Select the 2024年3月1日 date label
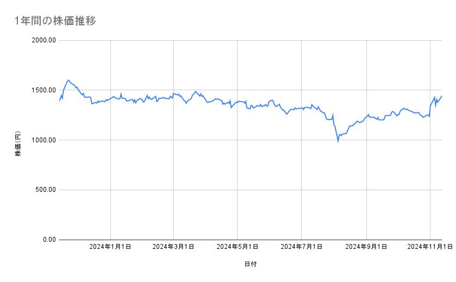The width and height of the screenshot is (456, 282). 174,247
